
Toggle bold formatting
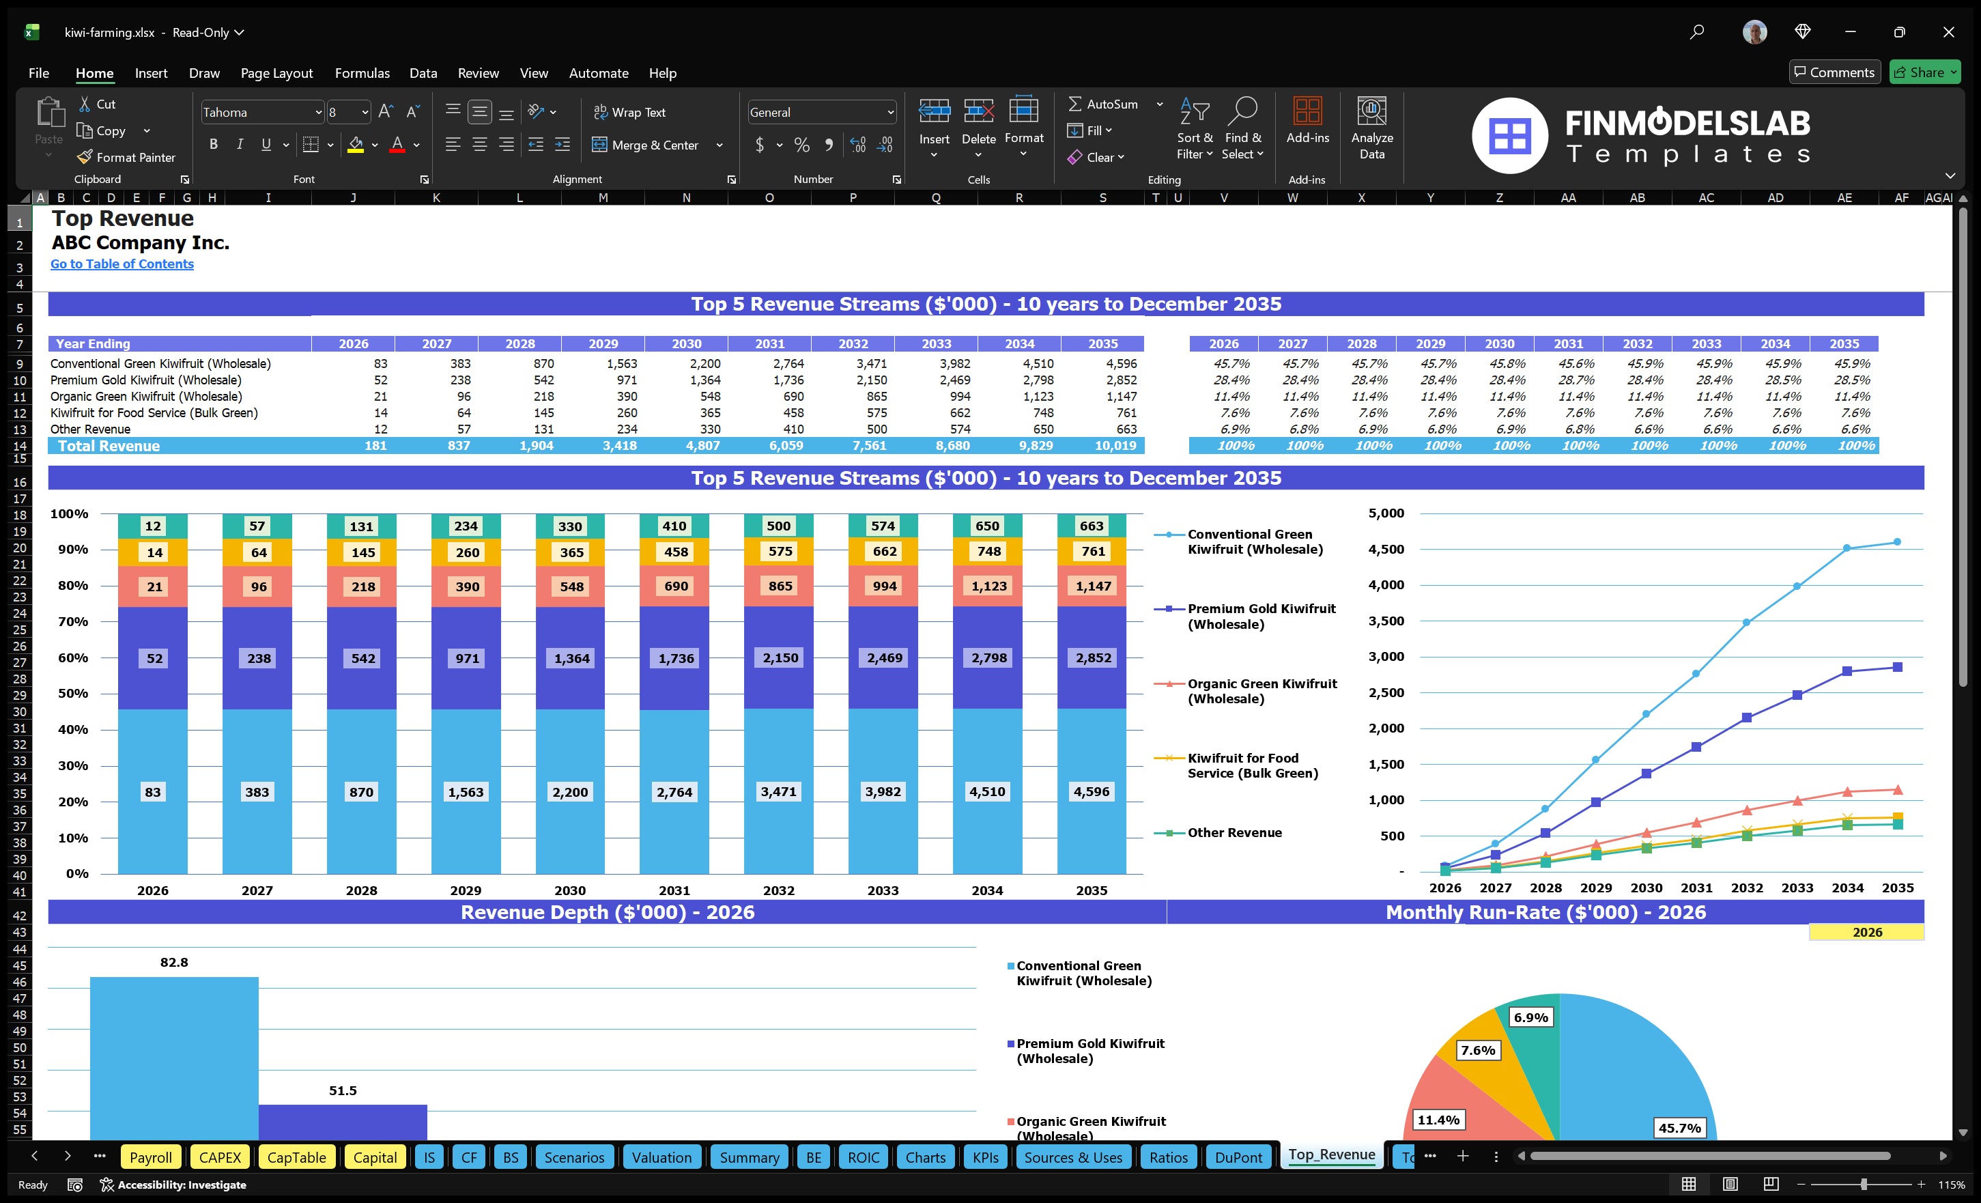213,145
